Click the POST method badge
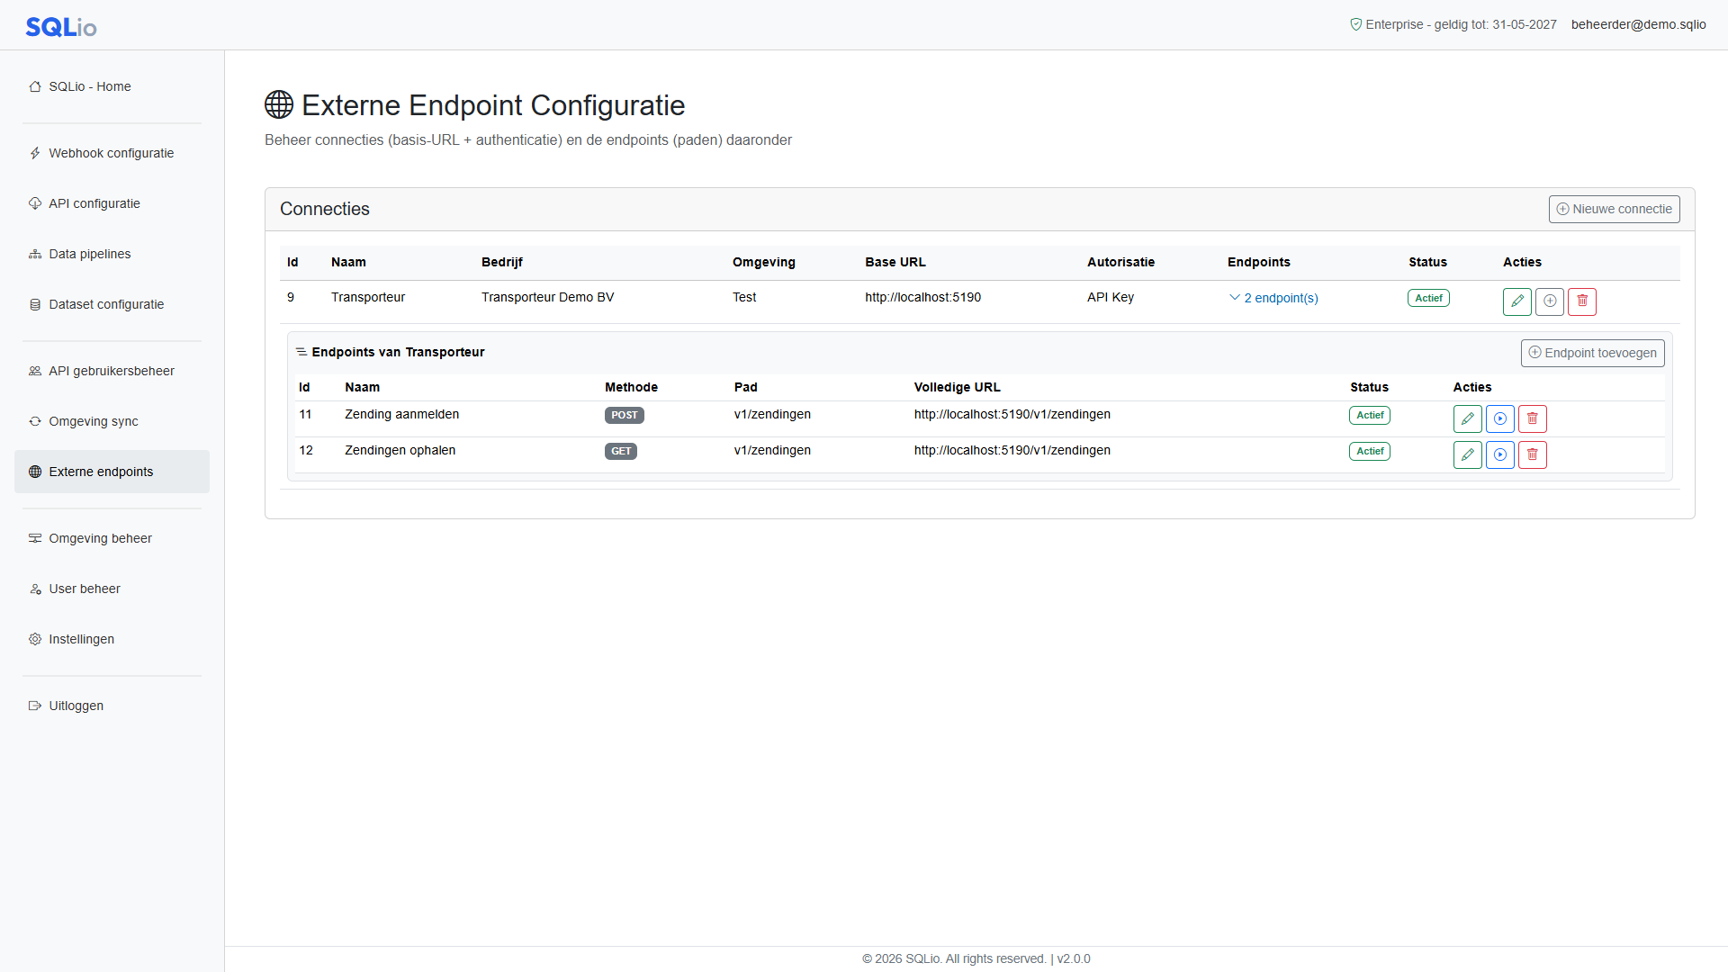 [624, 415]
